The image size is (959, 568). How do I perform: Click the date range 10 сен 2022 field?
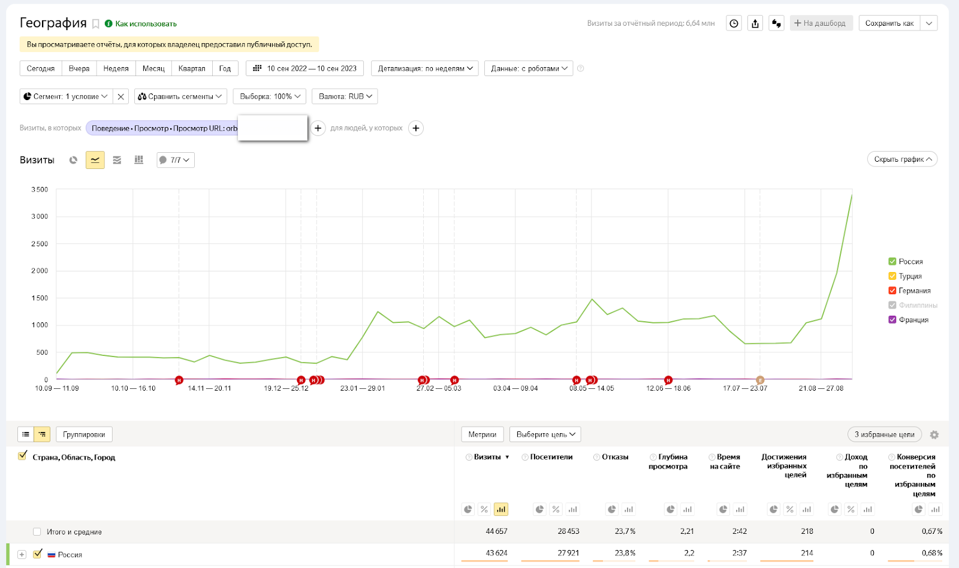click(x=305, y=68)
